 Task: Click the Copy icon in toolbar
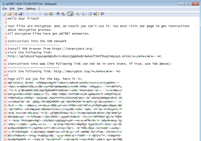(x=45, y=14)
